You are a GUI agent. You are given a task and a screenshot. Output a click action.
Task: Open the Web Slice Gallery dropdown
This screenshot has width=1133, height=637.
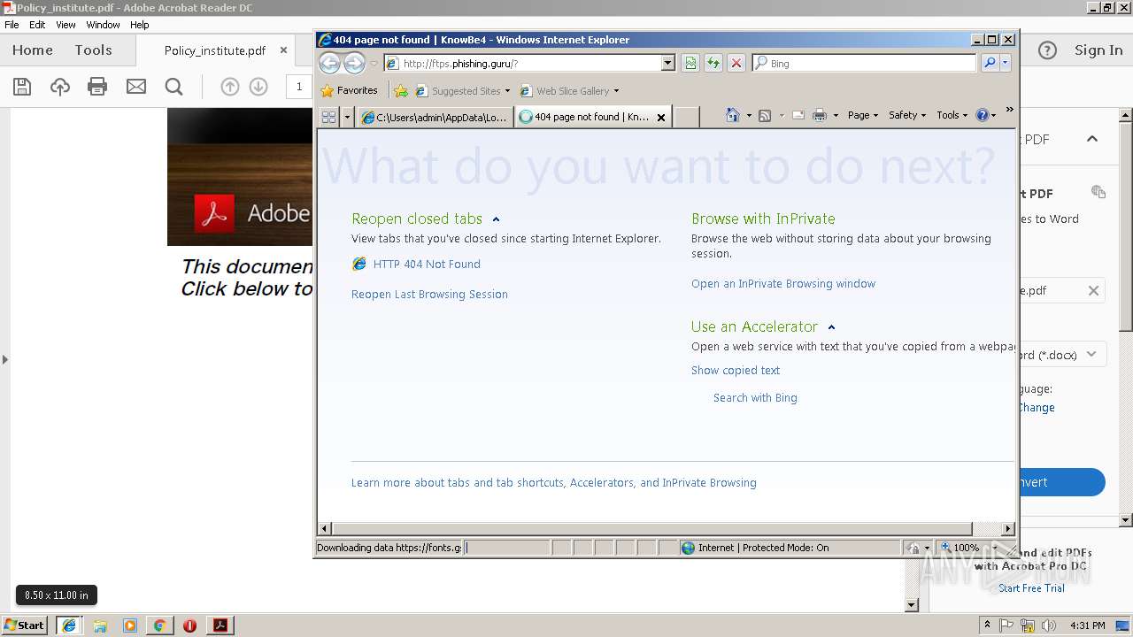[x=616, y=91]
